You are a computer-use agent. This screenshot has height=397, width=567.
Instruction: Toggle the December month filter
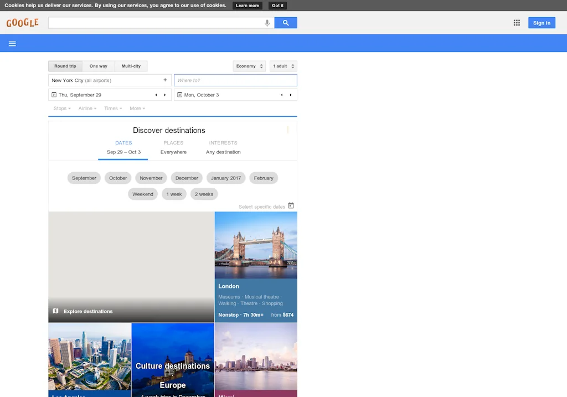coord(186,178)
